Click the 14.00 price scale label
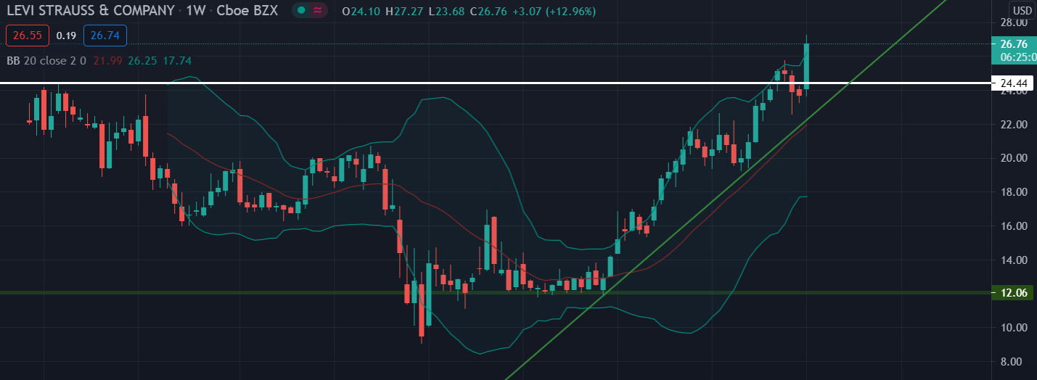 pyautogui.click(x=1013, y=260)
